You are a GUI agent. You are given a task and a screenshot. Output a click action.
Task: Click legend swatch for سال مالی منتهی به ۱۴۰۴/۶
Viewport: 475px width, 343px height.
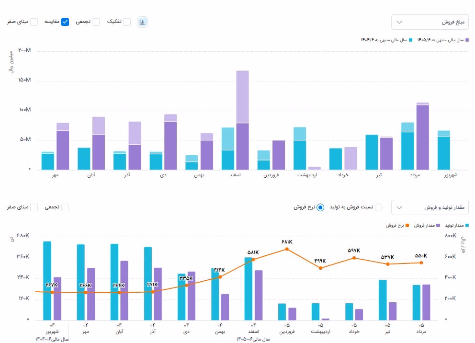pos(410,40)
